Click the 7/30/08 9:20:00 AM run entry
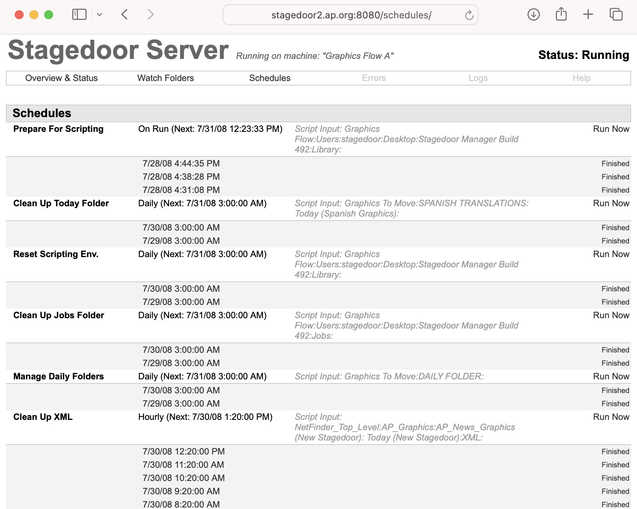The image size is (637, 509). (181, 491)
